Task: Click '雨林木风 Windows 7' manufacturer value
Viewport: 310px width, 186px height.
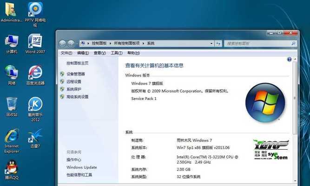Action: point(194,140)
